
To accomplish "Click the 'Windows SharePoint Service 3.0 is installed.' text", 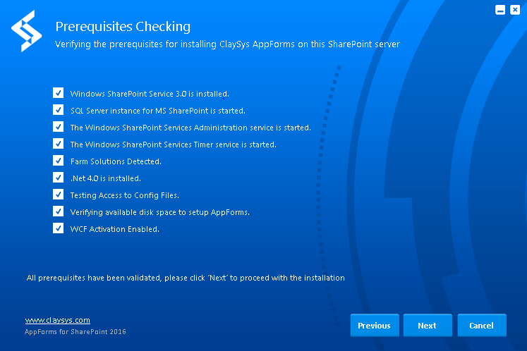I will pos(150,94).
